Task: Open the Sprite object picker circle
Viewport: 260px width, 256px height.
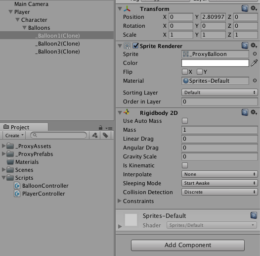Action: [x=255, y=54]
